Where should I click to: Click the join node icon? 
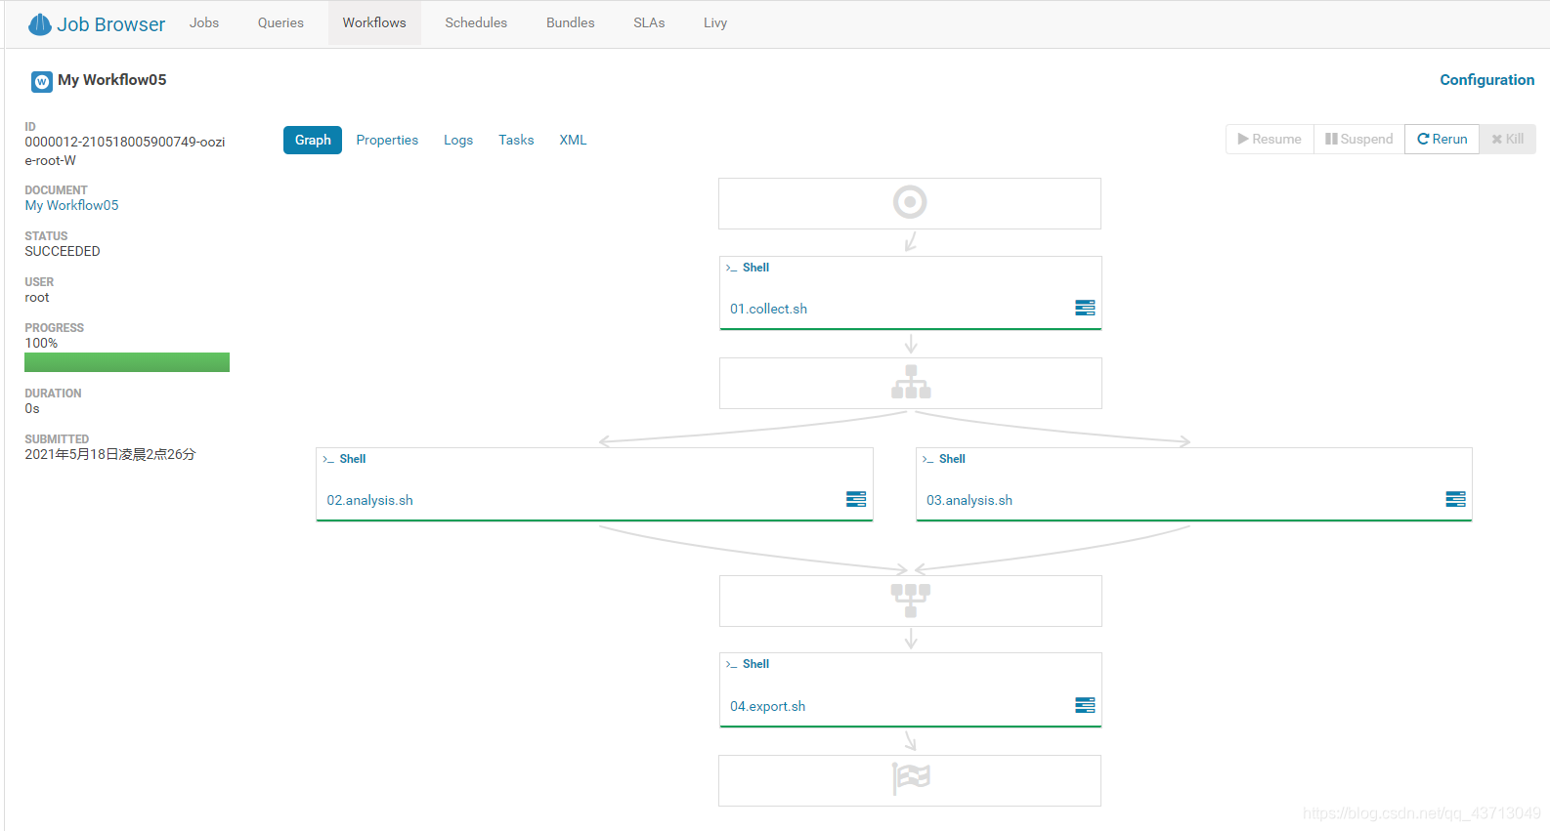pos(911,601)
